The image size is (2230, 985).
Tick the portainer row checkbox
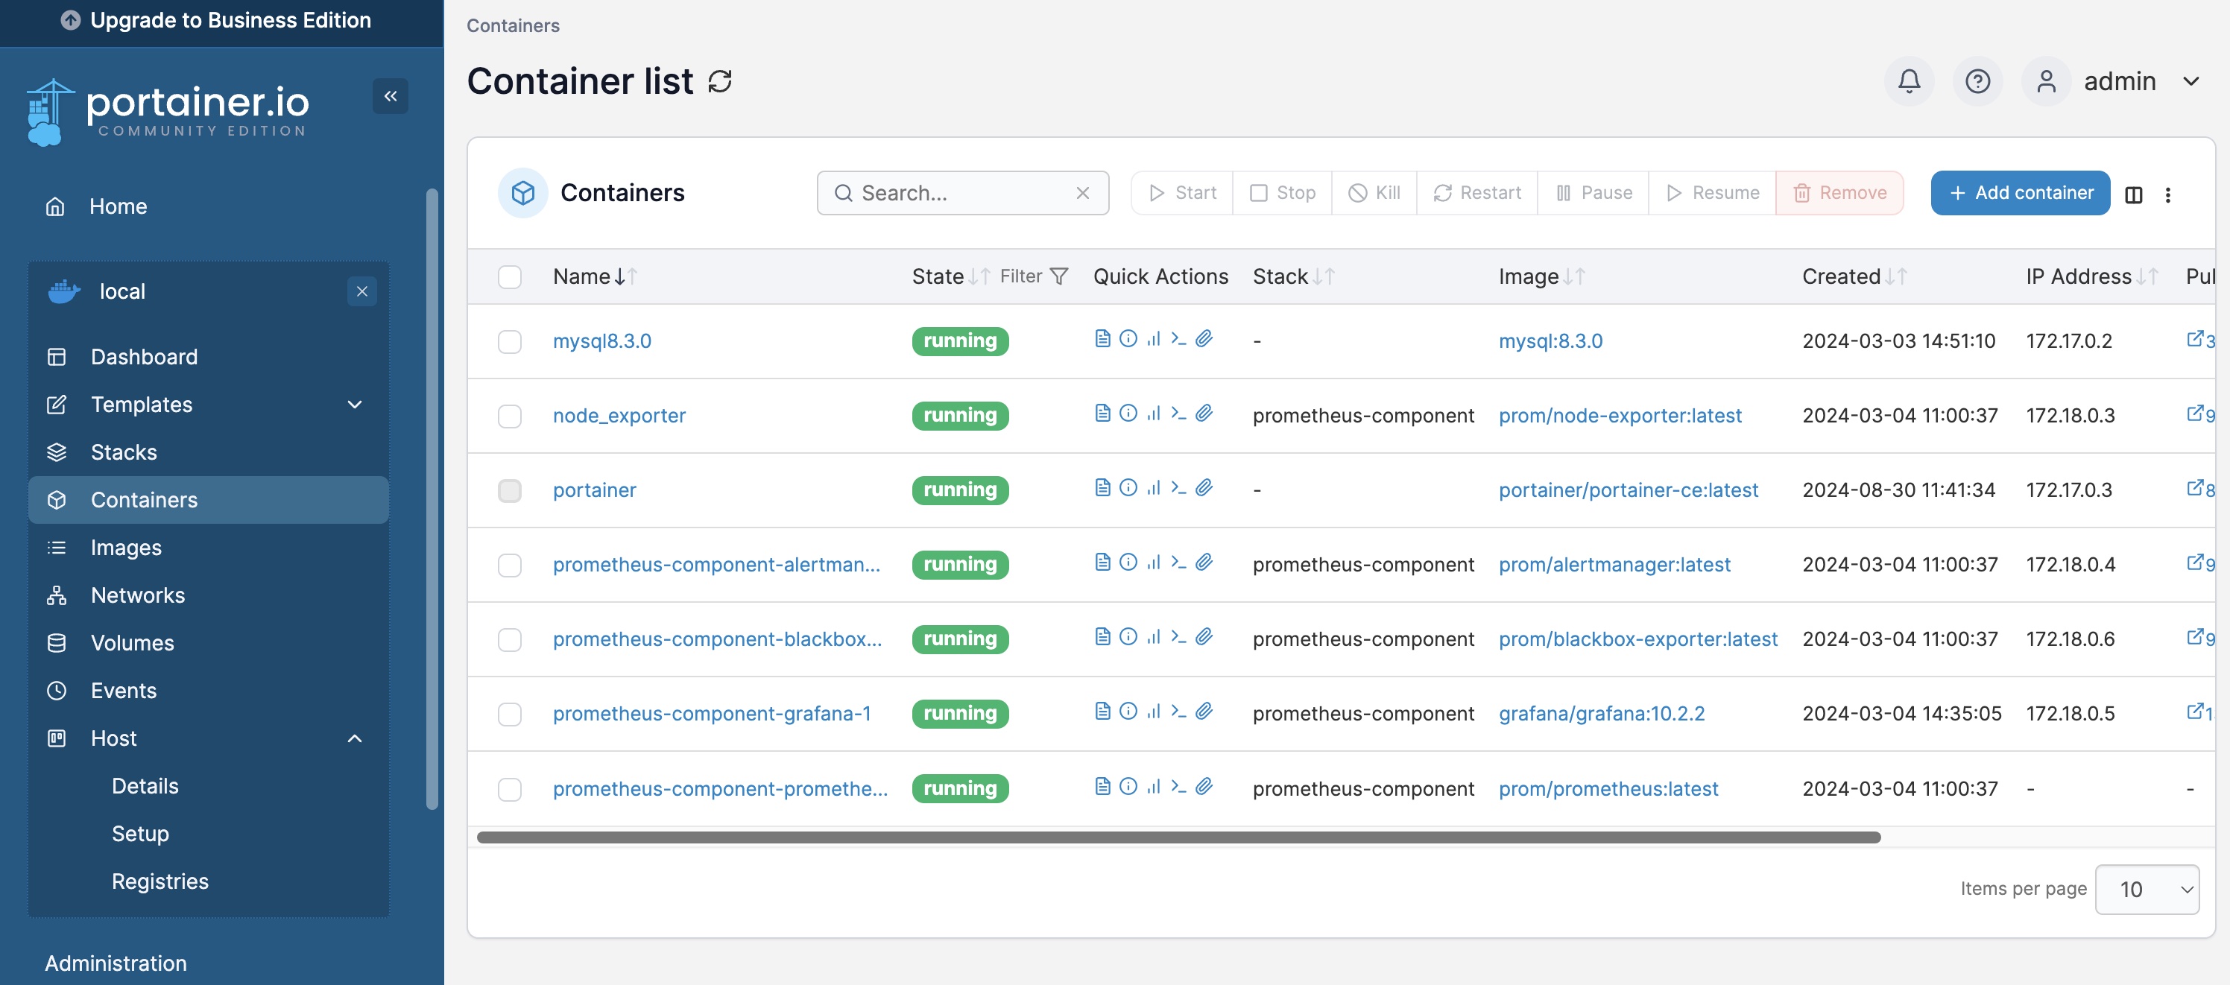pos(510,491)
